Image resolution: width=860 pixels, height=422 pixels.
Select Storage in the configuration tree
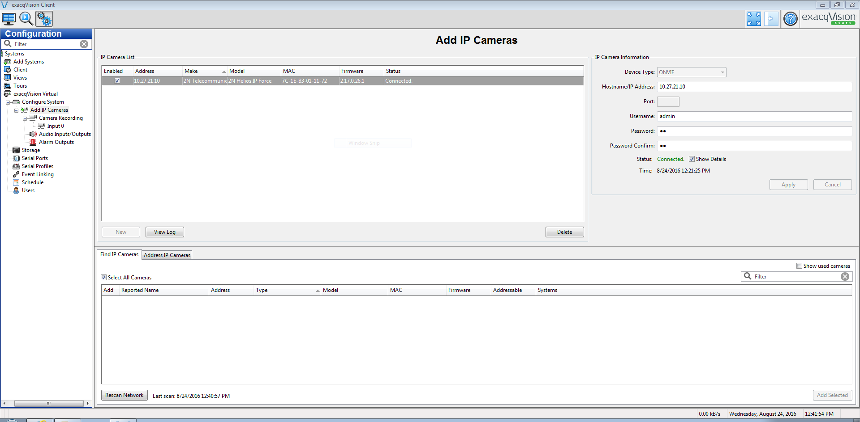[30, 150]
